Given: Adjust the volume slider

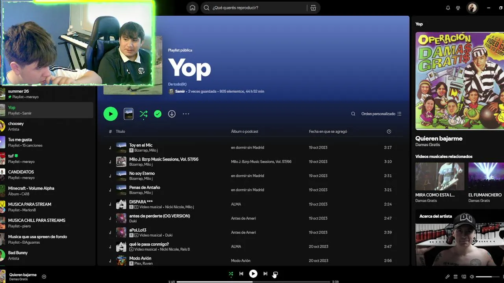Looking at the screenshot, I should 487,277.
